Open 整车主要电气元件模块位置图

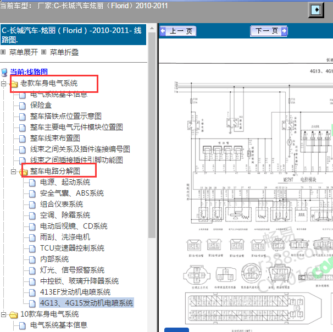(x=76, y=127)
